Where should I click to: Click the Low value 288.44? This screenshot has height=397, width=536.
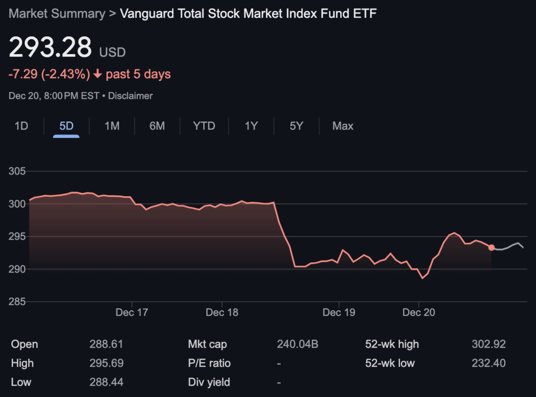tap(106, 382)
